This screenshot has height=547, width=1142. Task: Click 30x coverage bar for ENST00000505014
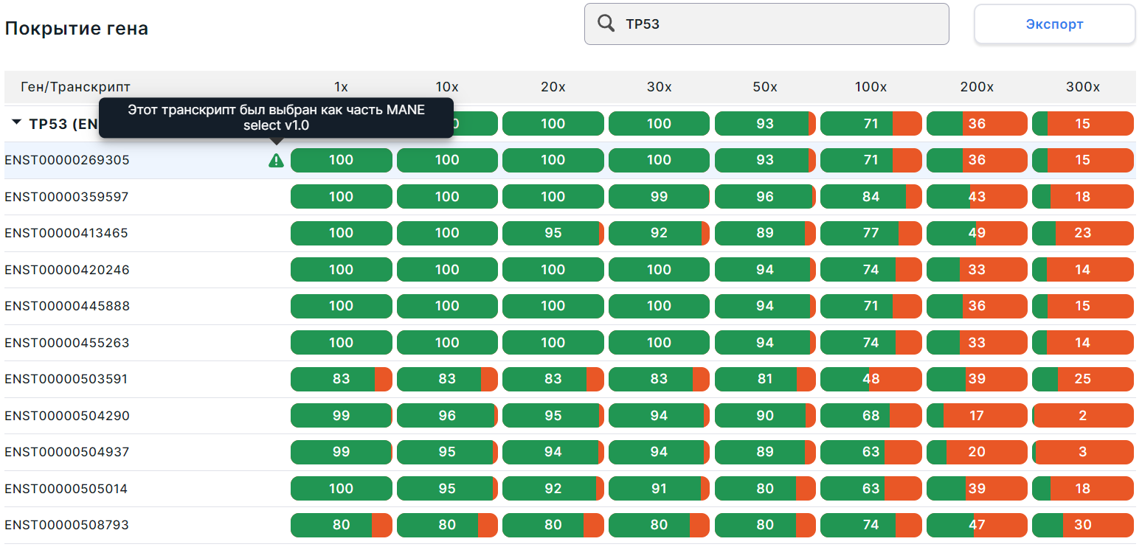pos(659,489)
